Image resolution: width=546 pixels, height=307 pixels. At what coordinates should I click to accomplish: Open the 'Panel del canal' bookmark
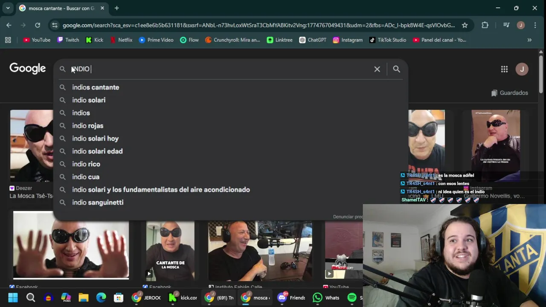(439, 40)
